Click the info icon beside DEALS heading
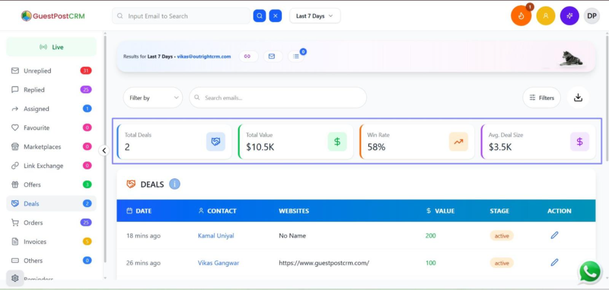The image size is (609, 290). 174,184
